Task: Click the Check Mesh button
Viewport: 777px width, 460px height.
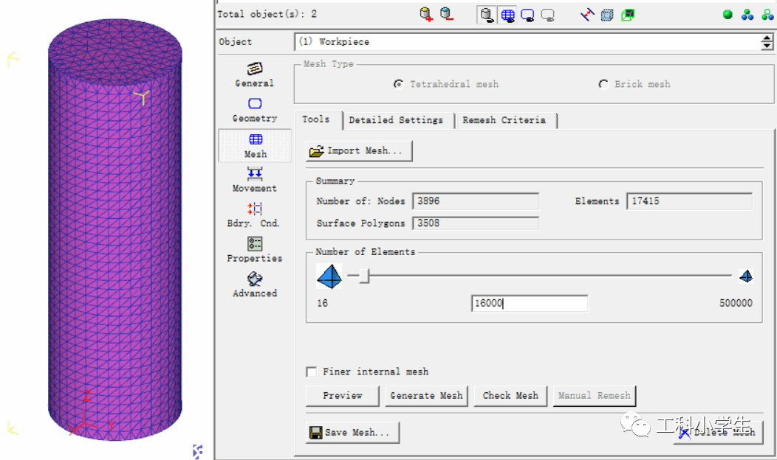Action: [510, 396]
